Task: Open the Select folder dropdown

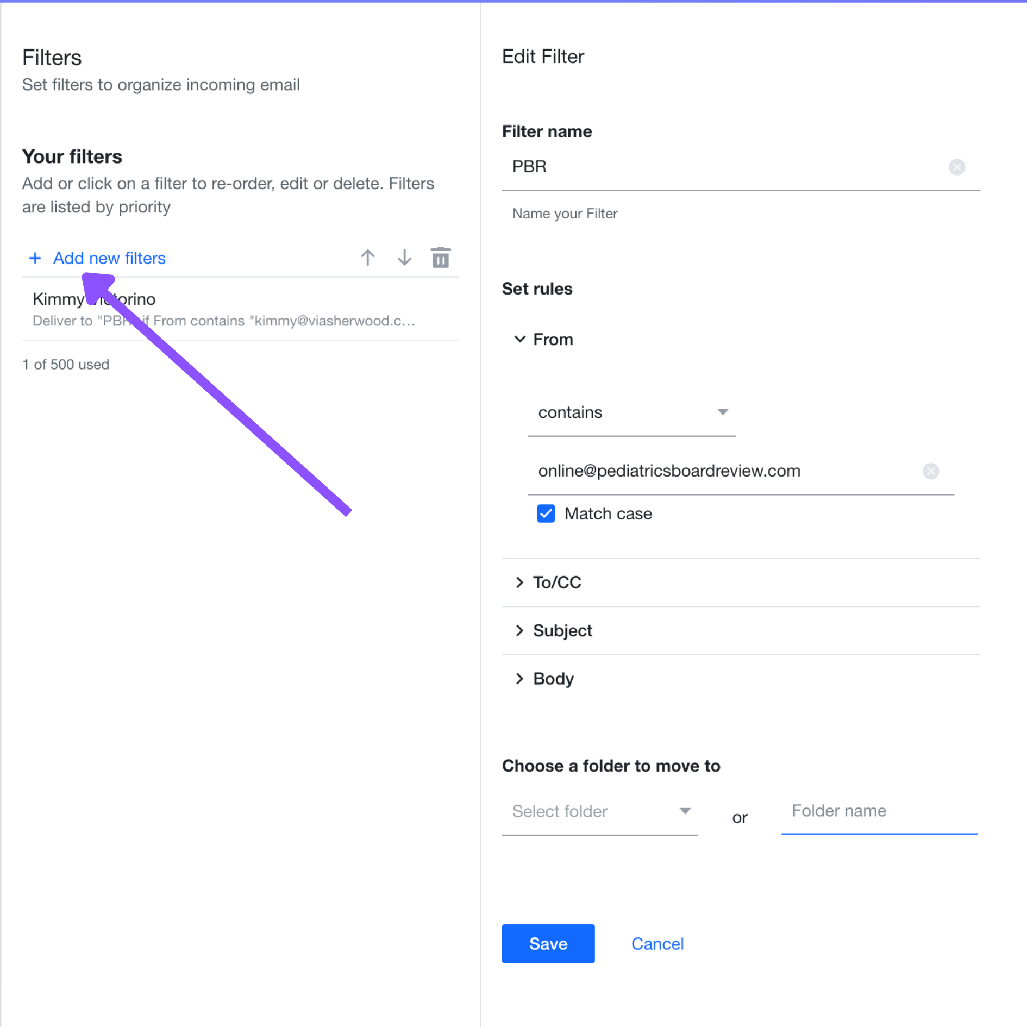Action: (599, 811)
